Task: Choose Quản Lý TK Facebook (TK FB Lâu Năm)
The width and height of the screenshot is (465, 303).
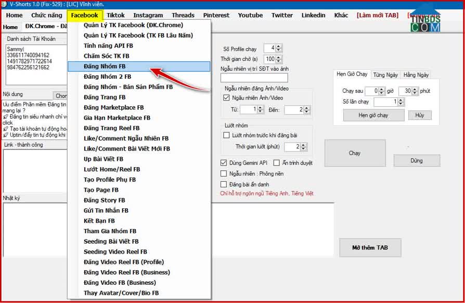Action: click(x=139, y=35)
